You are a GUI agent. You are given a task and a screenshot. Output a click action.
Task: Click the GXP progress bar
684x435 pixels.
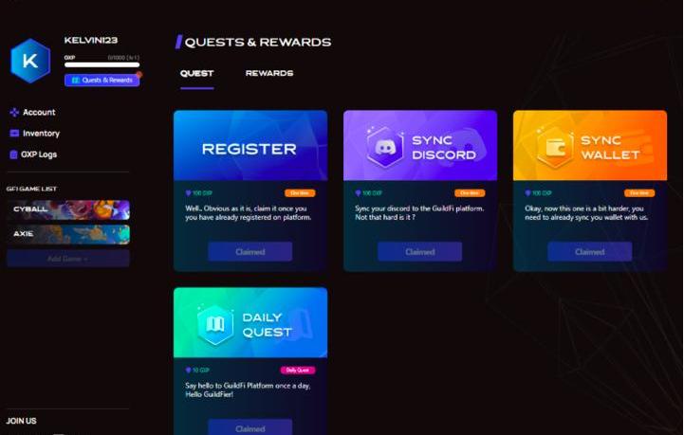(102, 65)
